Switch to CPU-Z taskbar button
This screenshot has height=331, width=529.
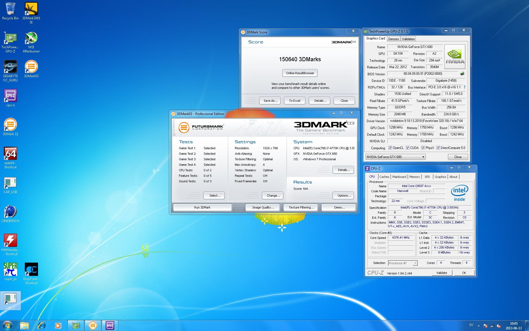pyautogui.click(x=110, y=326)
